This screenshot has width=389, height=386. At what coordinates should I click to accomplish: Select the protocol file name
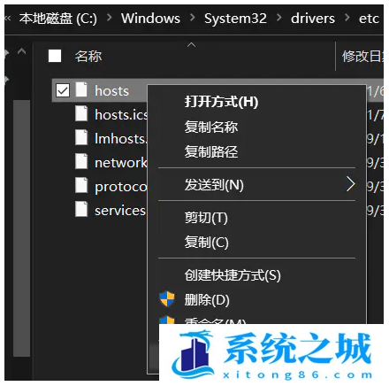click(x=120, y=187)
